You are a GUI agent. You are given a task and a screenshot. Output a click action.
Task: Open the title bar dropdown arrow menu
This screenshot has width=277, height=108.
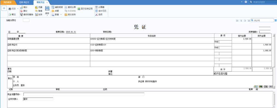(242, 2)
